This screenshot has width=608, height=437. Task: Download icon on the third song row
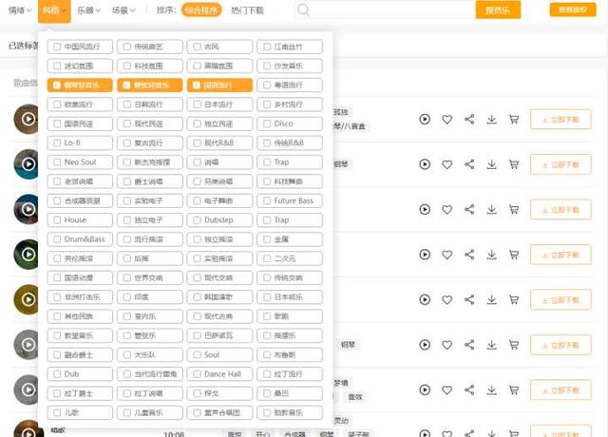click(492, 209)
